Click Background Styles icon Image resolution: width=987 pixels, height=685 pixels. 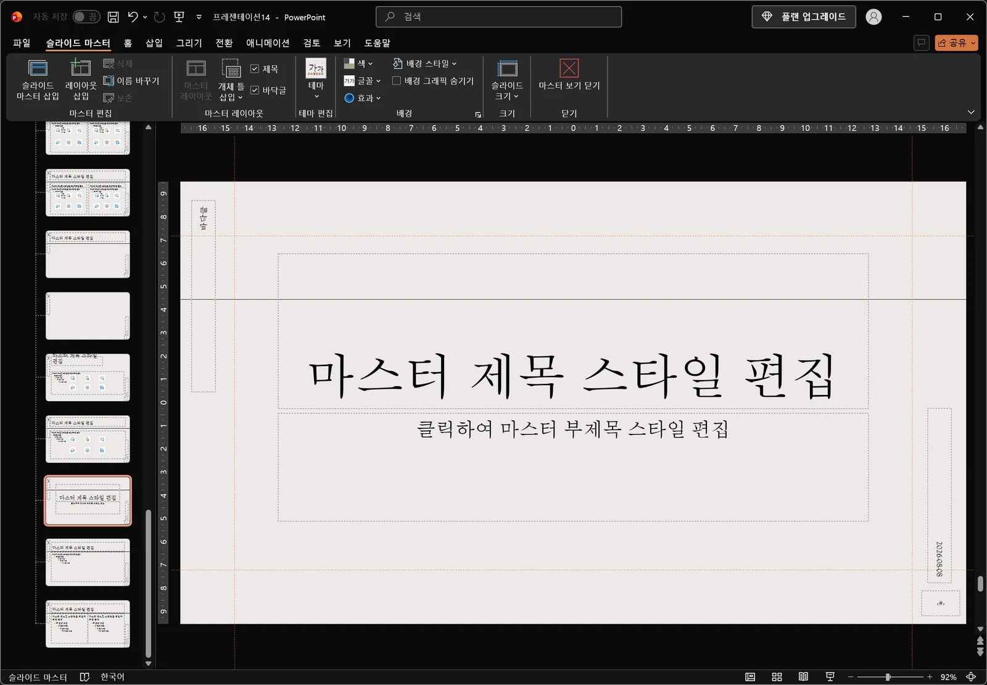click(x=398, y=64)
